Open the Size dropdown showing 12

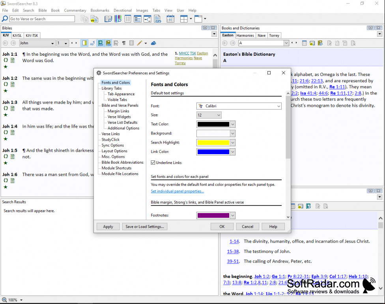click(x=209, y=115)
